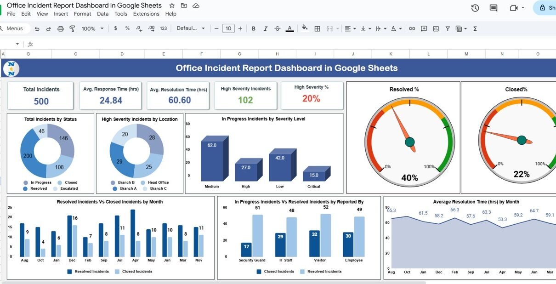556x284 pixels.
Task: Open the comments panel icon
Action: tap(494, 8)
